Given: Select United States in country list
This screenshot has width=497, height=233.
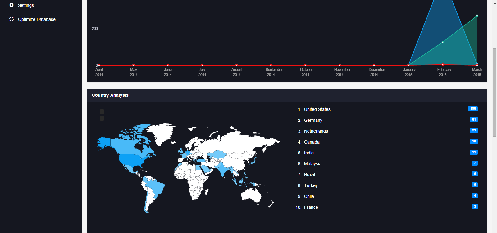Looking at the screenshot, I should pos(317,109).
